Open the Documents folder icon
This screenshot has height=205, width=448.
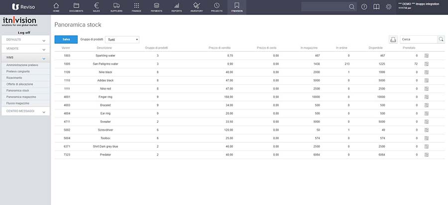point(76,6)
